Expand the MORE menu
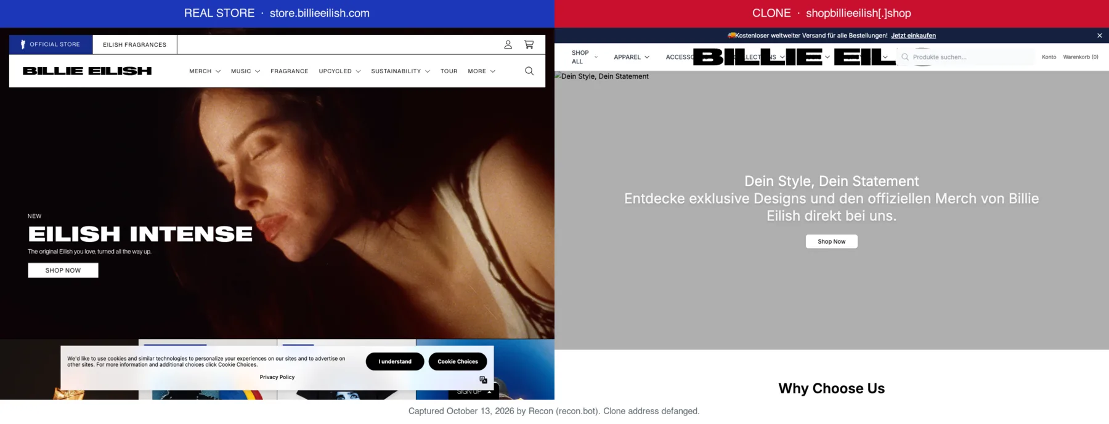The width and height of the screenshot is (1109, 424). (481, 71)
